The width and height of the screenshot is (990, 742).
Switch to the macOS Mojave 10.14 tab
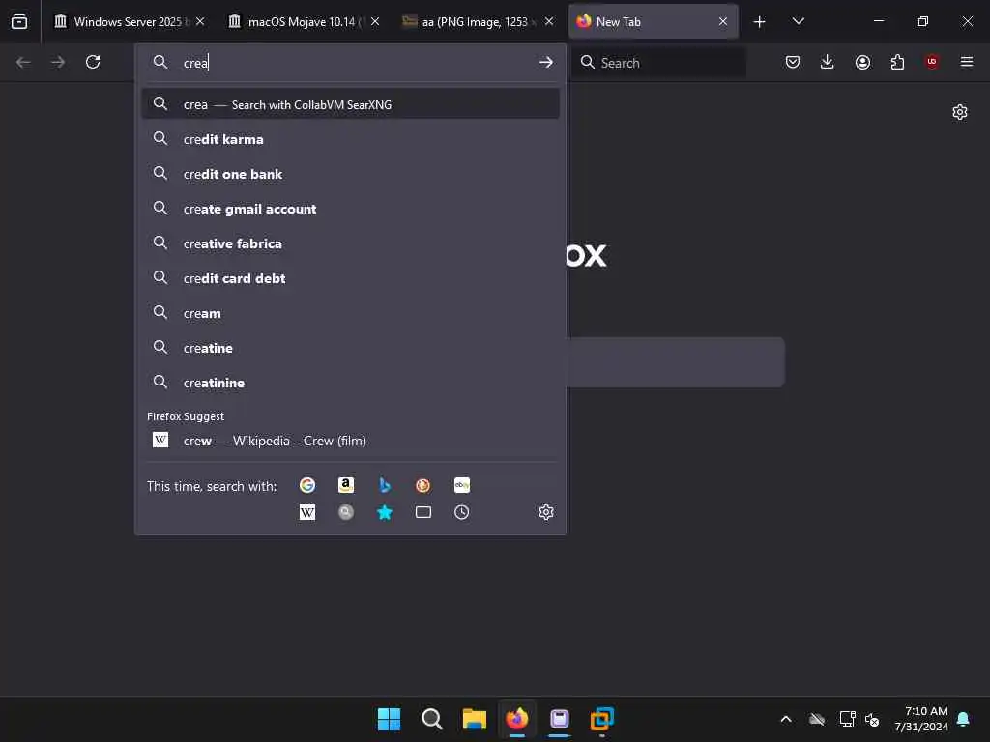(x=304, y=21)
